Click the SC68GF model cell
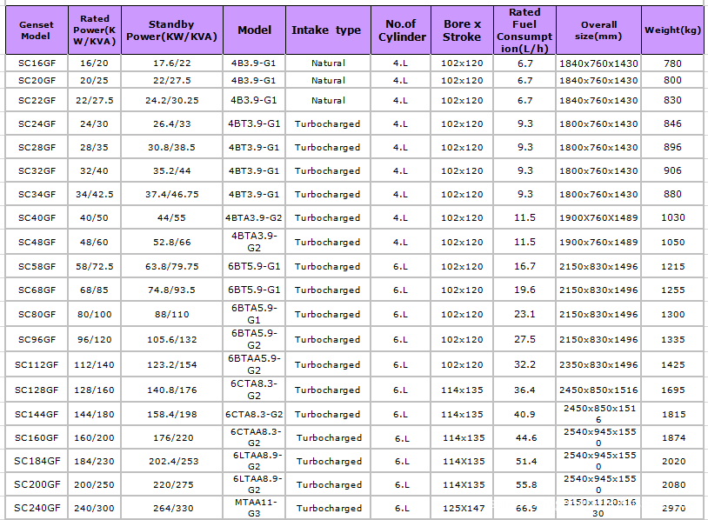 click(x=37, y=290)
